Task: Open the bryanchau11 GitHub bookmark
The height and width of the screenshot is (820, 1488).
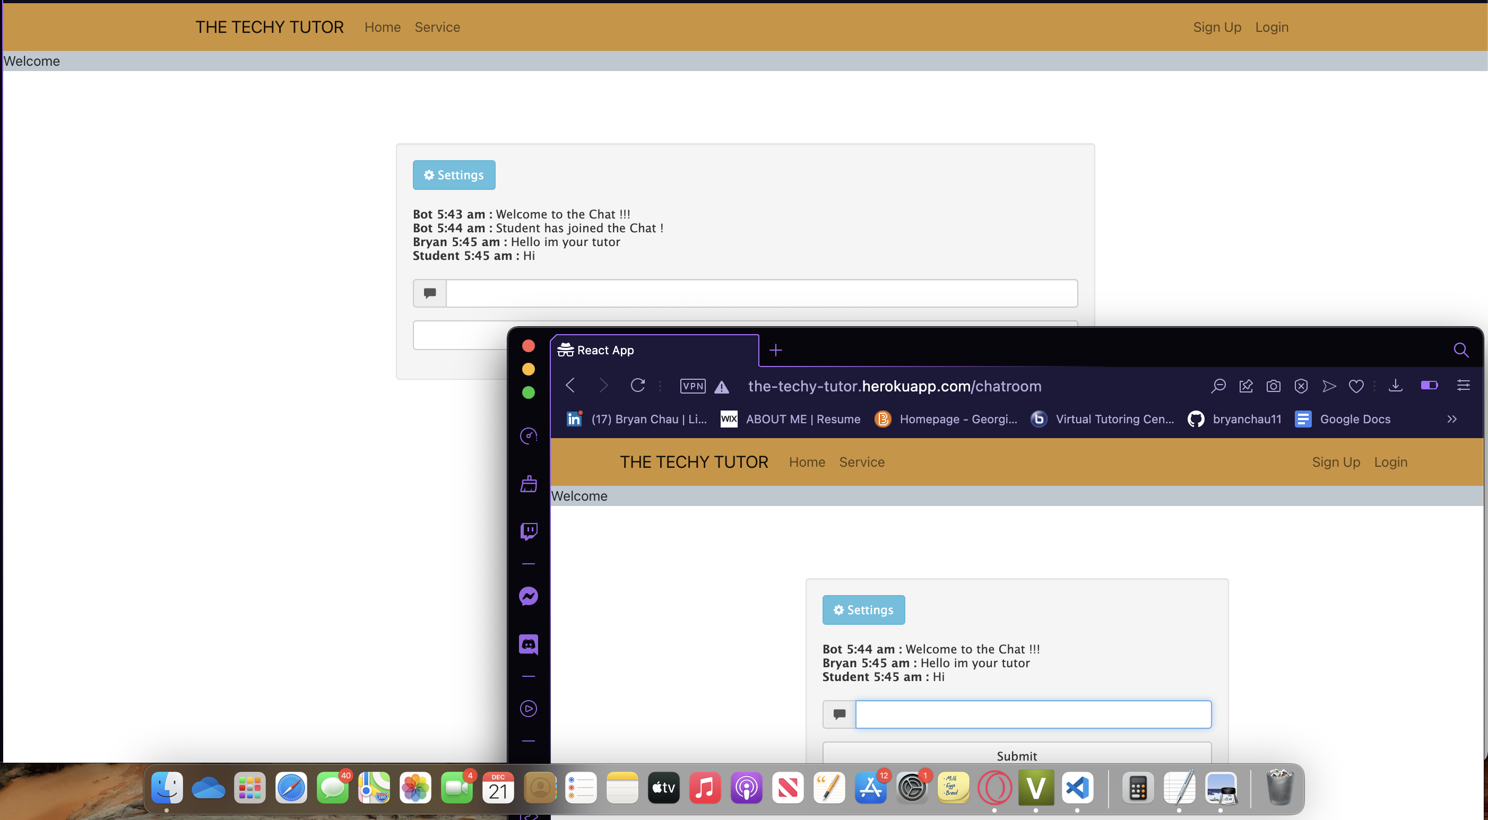Action: click(x=1234, y=419)
